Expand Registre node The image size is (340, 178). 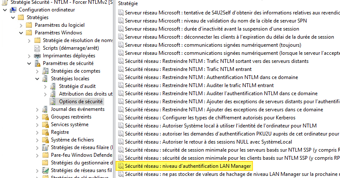click(37, 132)
